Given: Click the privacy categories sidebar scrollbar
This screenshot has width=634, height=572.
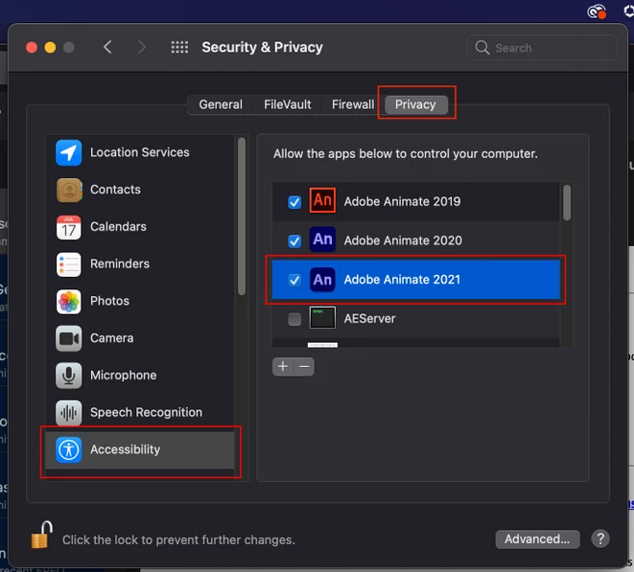Looking at the screenshot, I should coord(242,217).
